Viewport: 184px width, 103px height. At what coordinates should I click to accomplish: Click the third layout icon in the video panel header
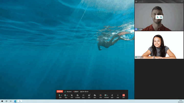[x=142, y=2]
